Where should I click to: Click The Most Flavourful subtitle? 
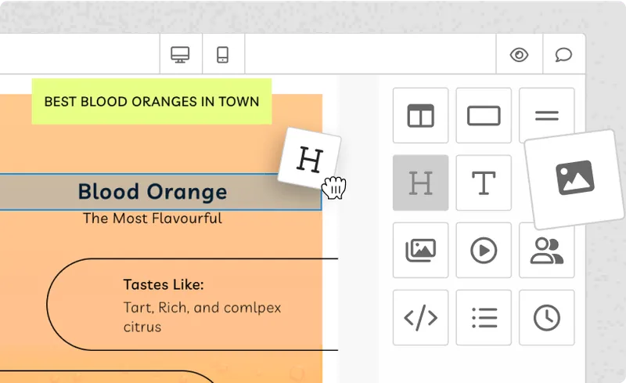pyautogui.click(x=153, y=219)
